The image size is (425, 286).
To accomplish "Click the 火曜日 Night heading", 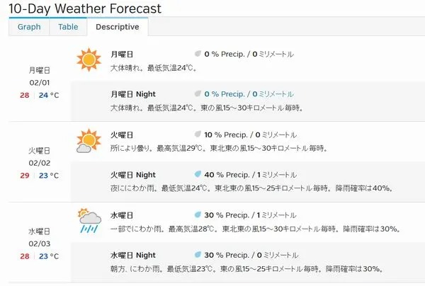I will point(133,175).
